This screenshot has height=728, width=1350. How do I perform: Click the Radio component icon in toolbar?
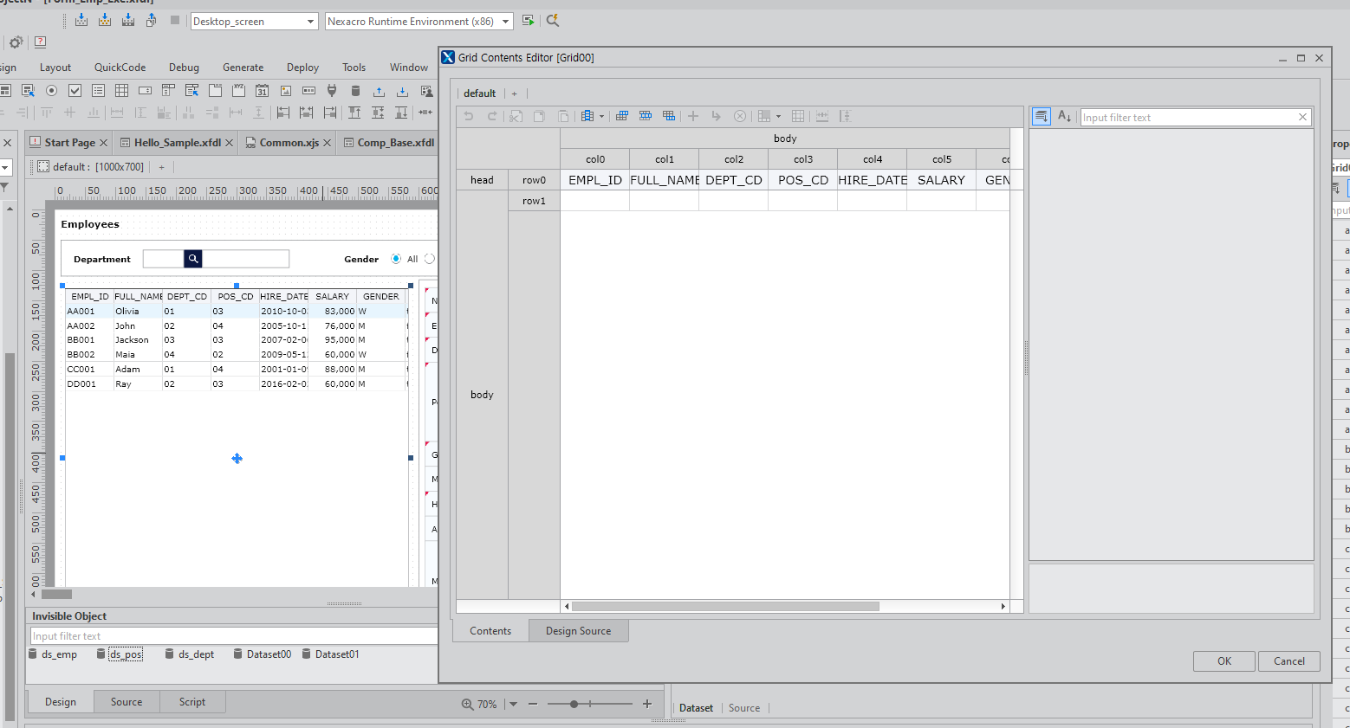51,90
